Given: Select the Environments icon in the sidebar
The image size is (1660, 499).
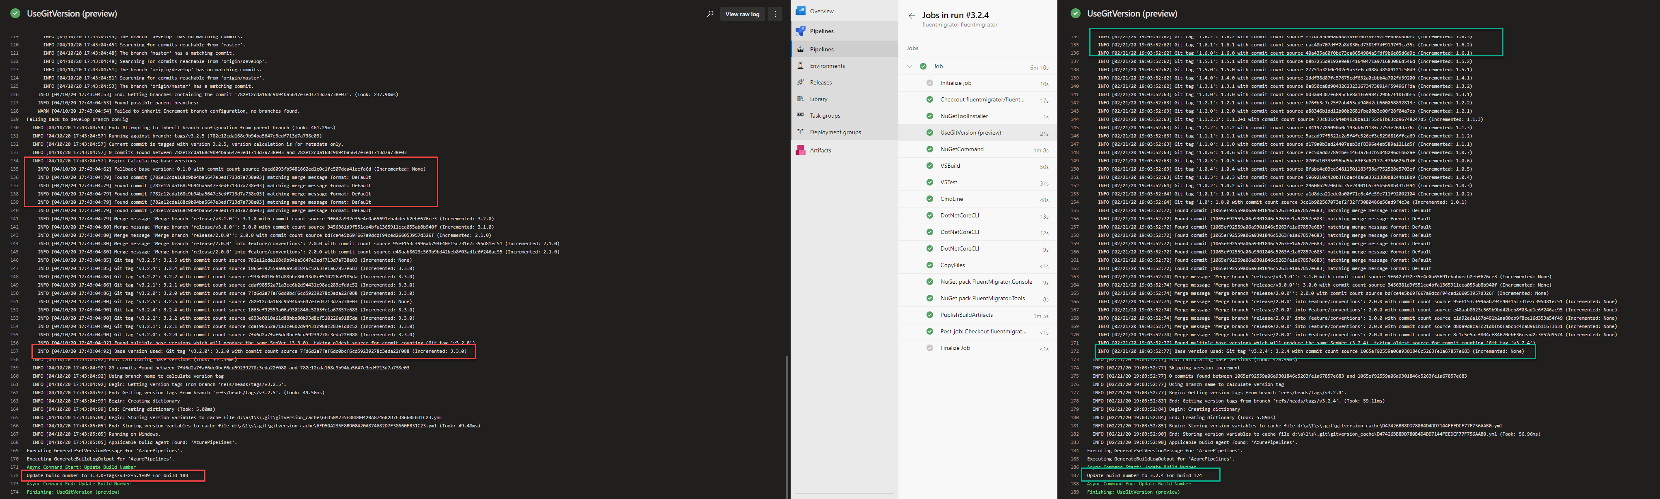Looking at the screenshot, I should tap(800, 66).
